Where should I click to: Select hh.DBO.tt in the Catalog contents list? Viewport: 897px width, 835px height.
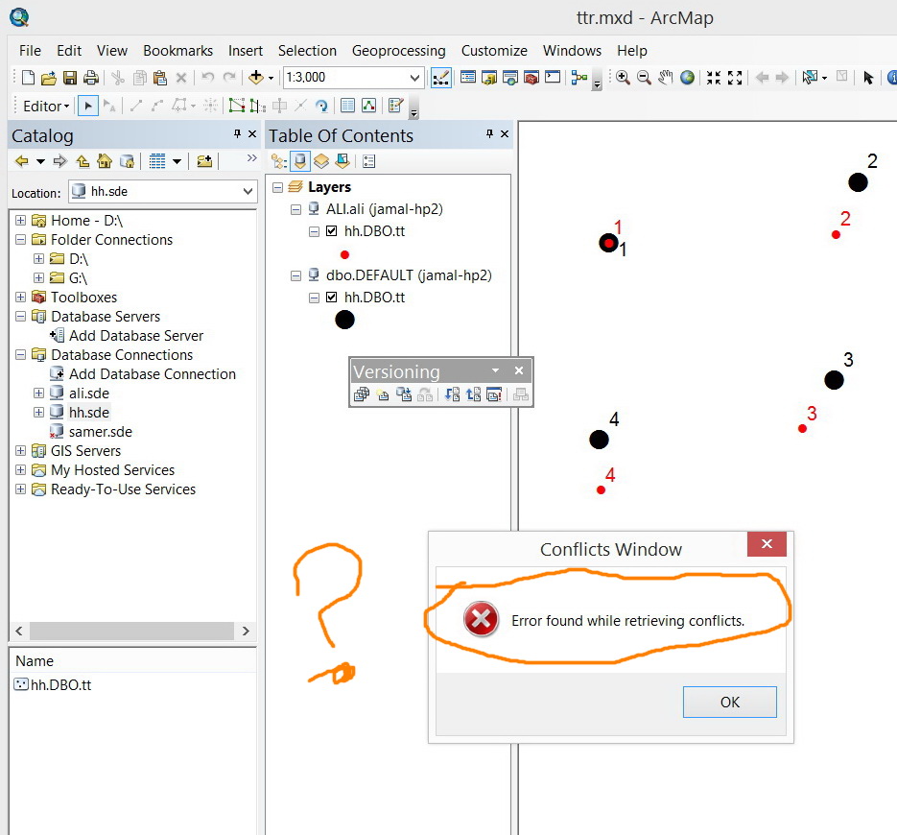pyautogui.click(x=60, y=684)
